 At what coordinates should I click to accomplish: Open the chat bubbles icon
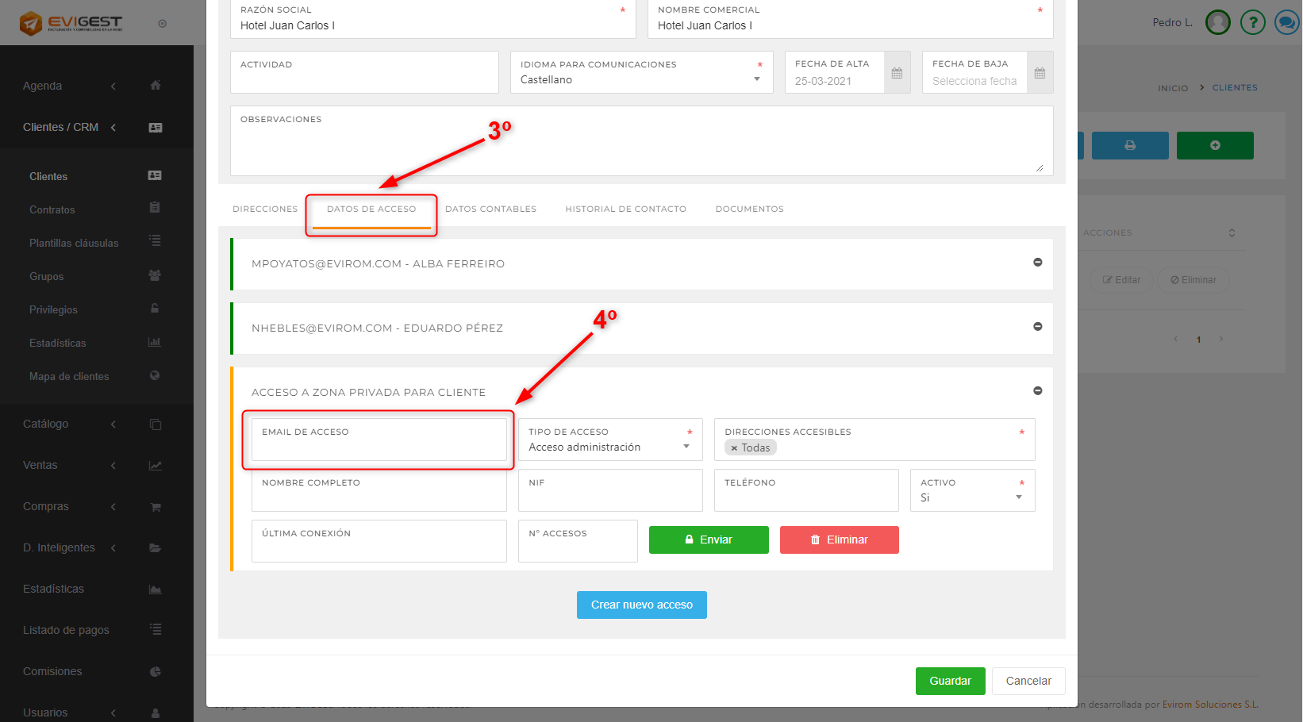pos(1286,22)
